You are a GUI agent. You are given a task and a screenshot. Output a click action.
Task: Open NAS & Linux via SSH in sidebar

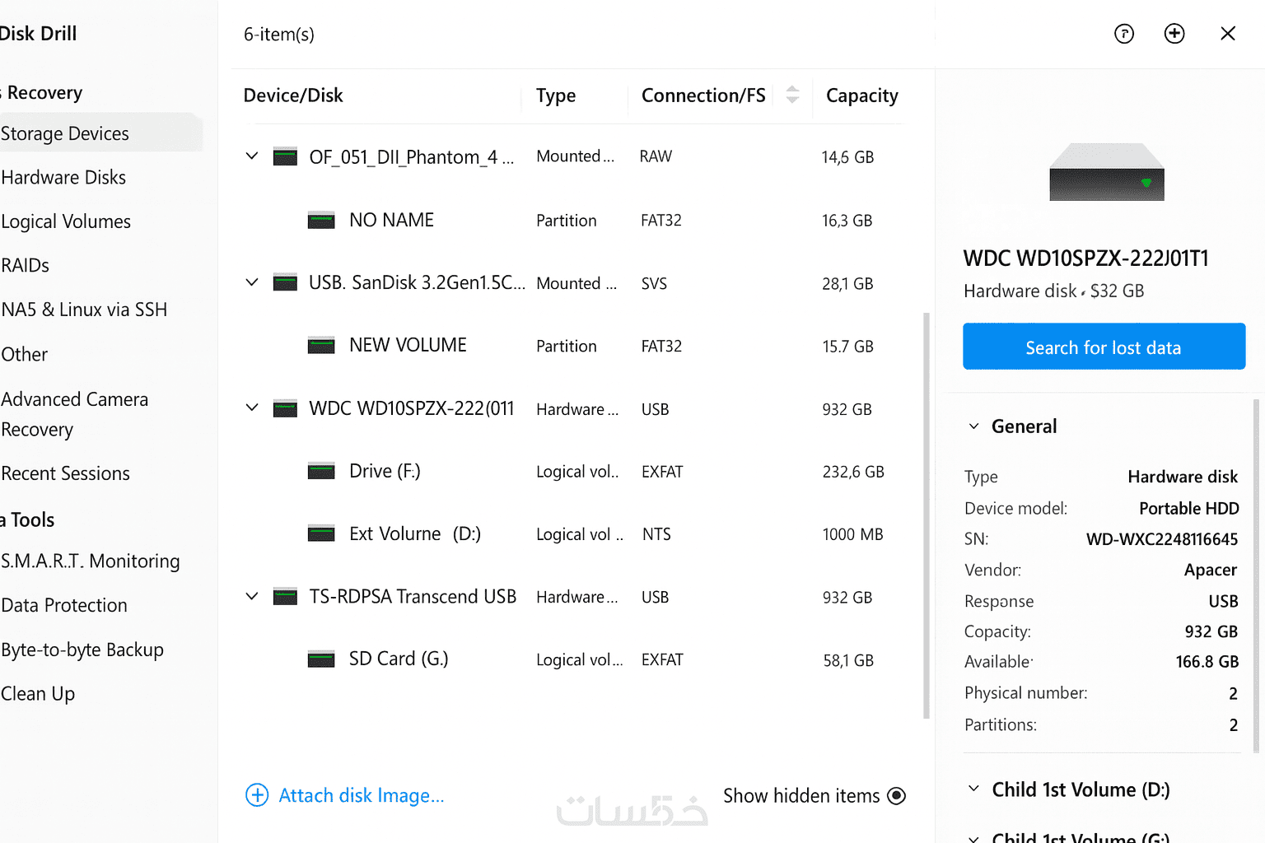pos(84,310)
